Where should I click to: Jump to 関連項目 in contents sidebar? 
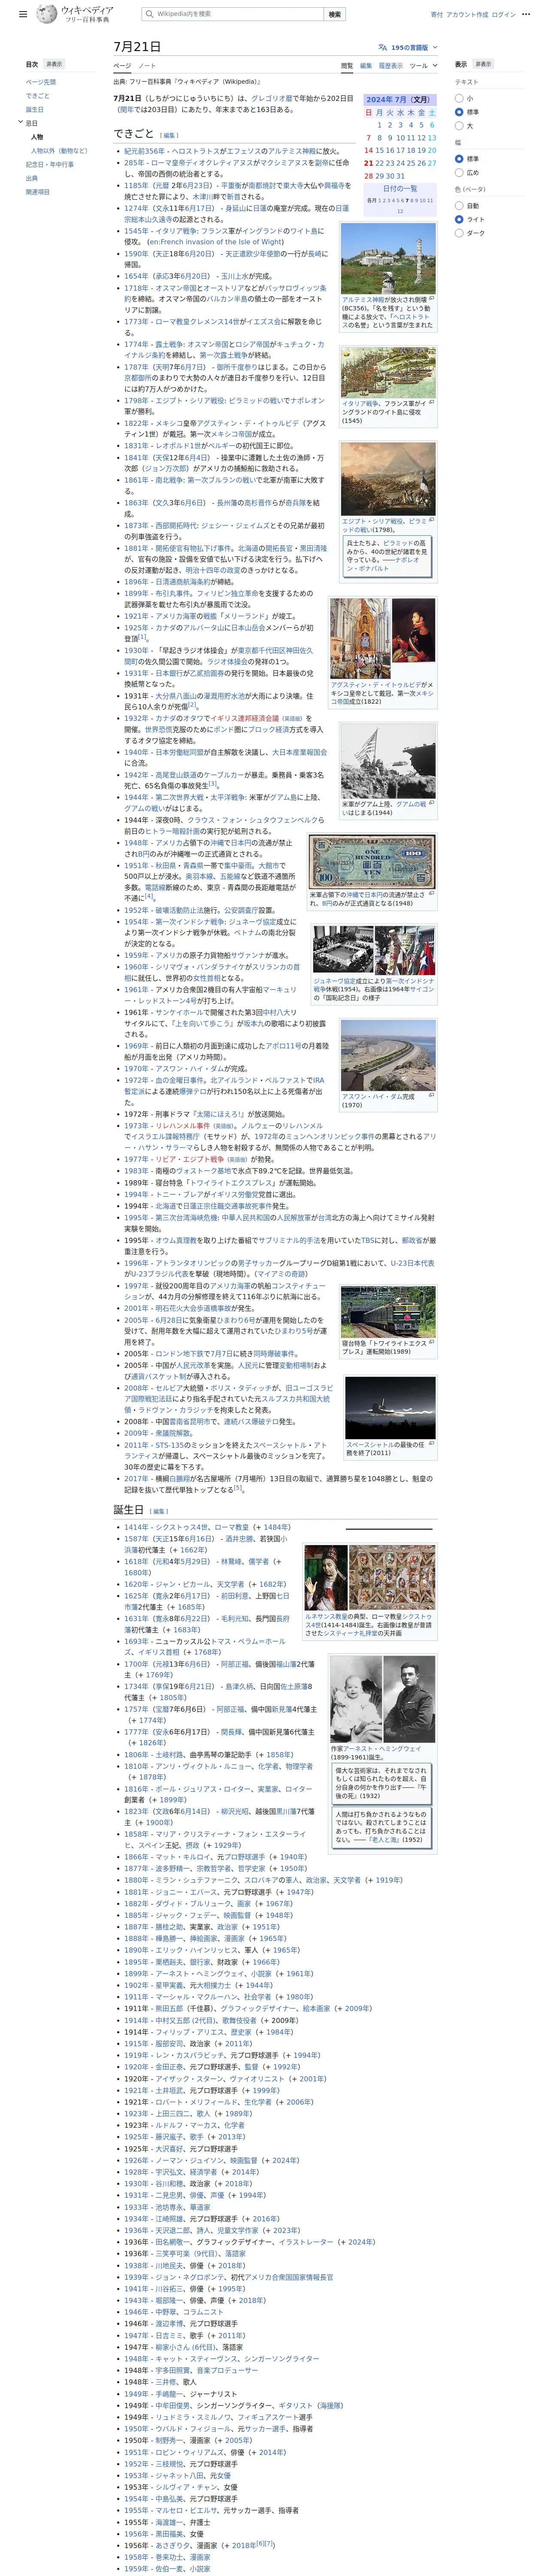pos(38,192)
